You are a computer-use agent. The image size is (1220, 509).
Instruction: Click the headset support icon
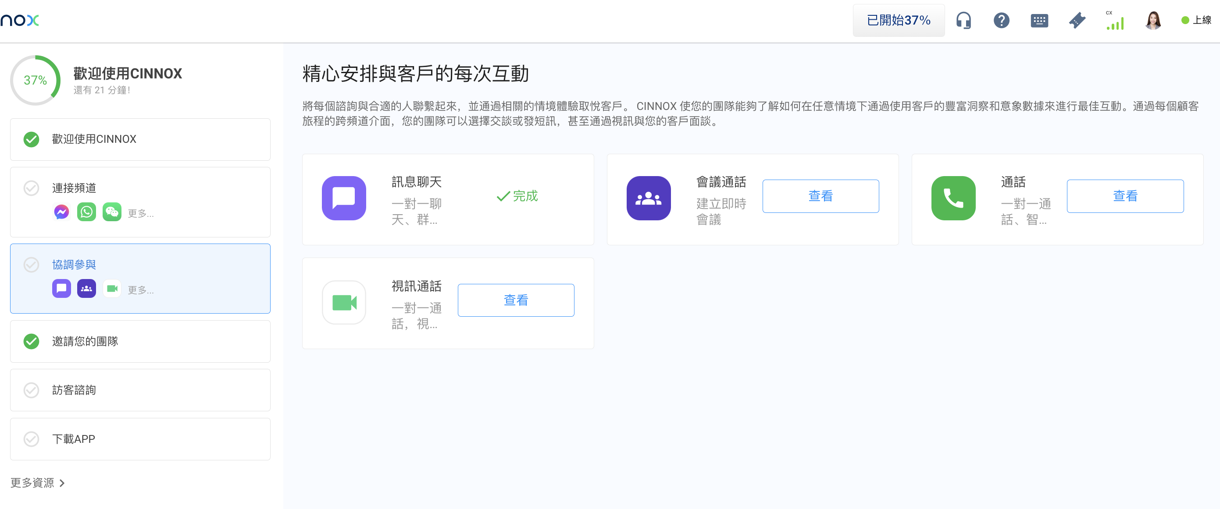pyautogui.click(x=963, y=20)
